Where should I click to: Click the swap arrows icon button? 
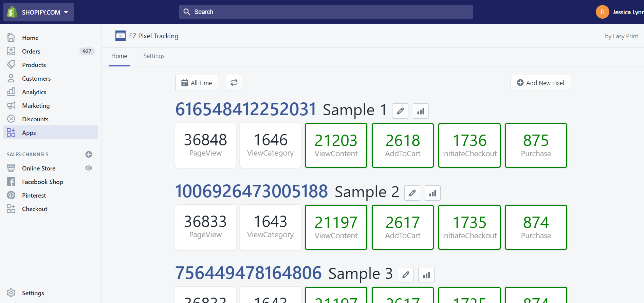coord(234,83)
